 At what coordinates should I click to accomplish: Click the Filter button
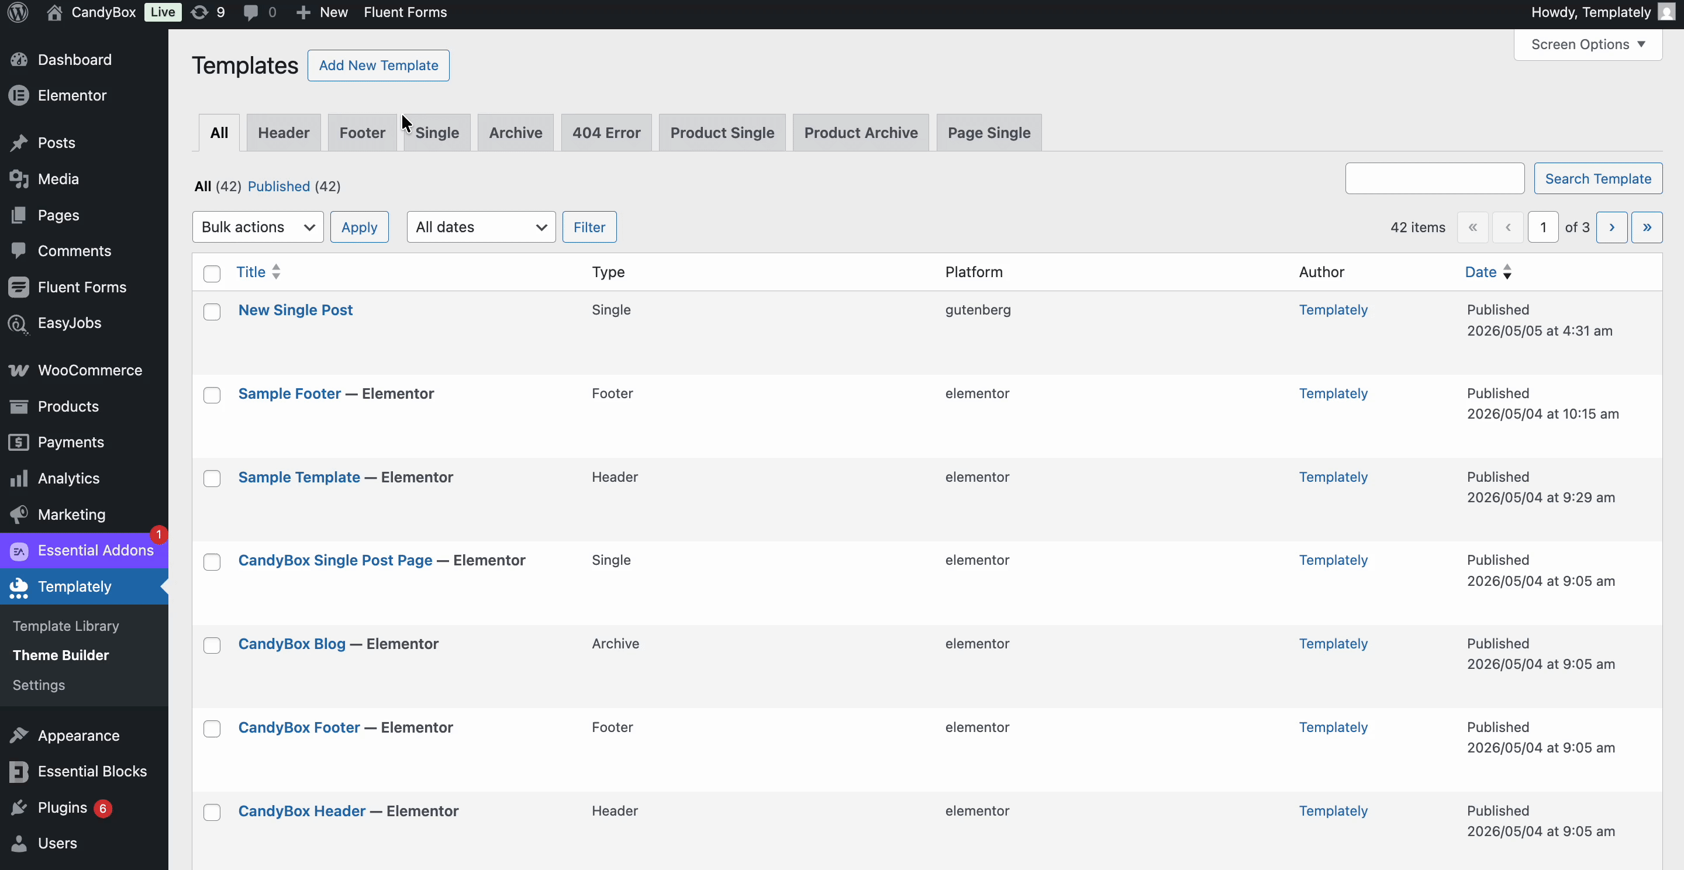(x=589, y=227)
